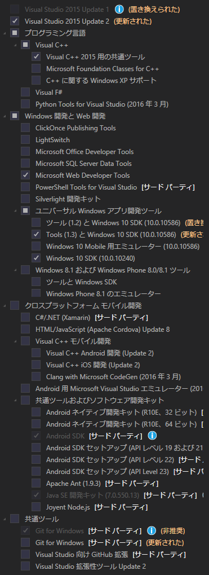Check ClickOnce Publishing Tools
This screenshot has height=575, width=209.
click(25, 128)
